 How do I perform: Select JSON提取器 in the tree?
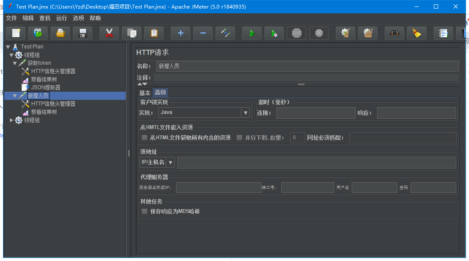(46, 87)
